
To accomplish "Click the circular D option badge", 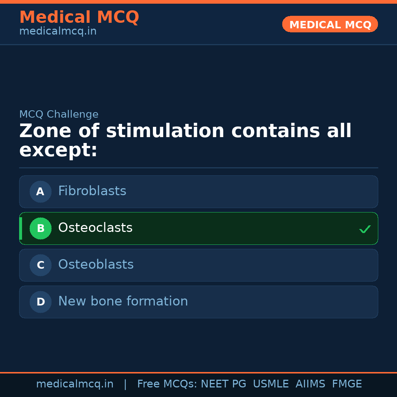I will [40, 302].
